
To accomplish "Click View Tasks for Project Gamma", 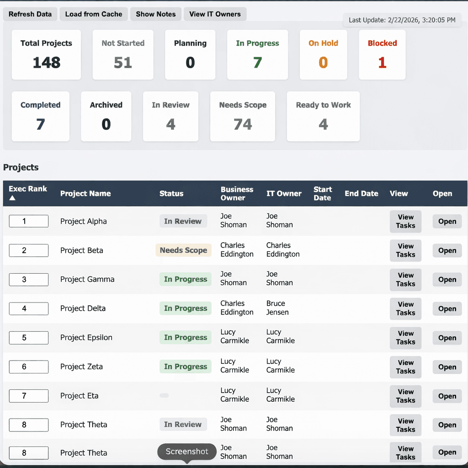I will click(405, 279).
